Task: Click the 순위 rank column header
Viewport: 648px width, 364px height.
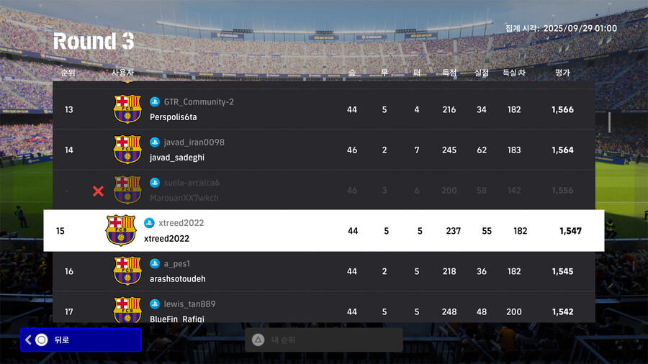Action: (x=68, y=73)
